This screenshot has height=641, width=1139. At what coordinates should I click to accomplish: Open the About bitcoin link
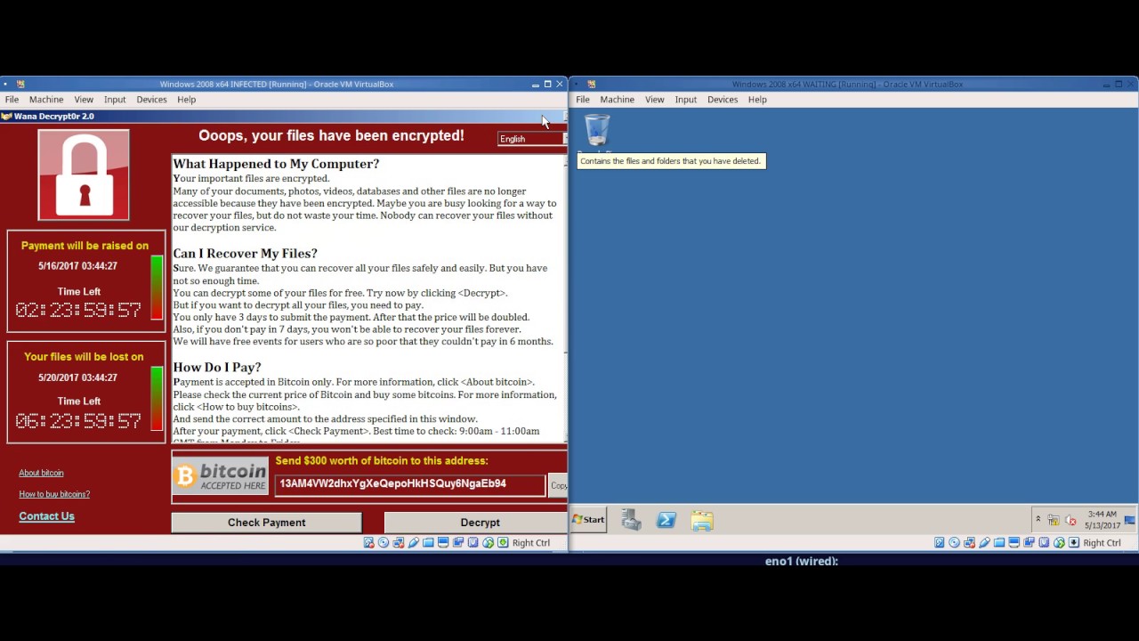click(41, 473)
